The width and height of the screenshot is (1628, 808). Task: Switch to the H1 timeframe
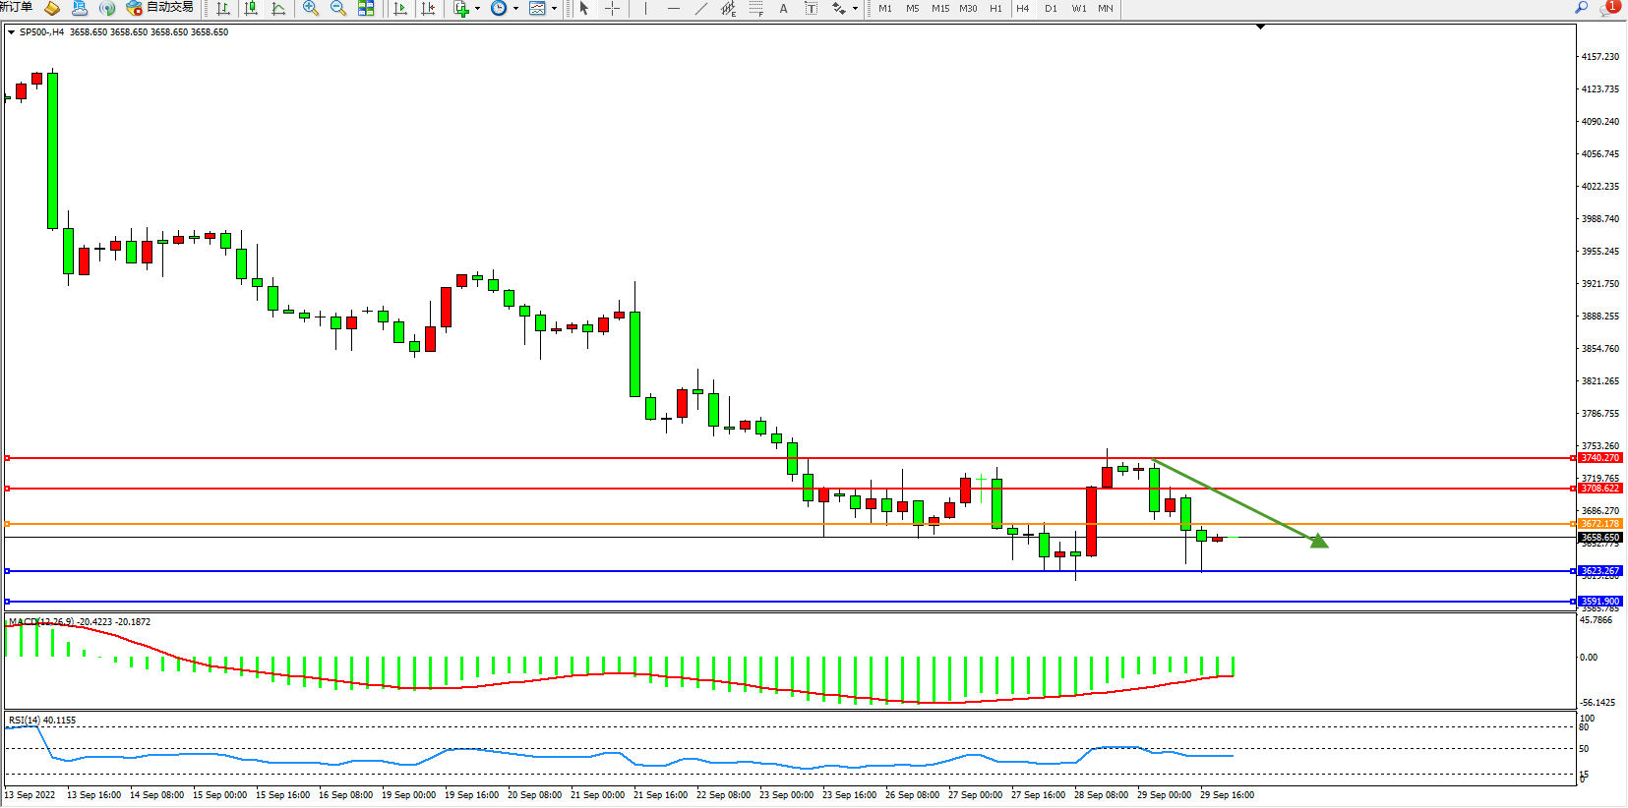[995, 9]
